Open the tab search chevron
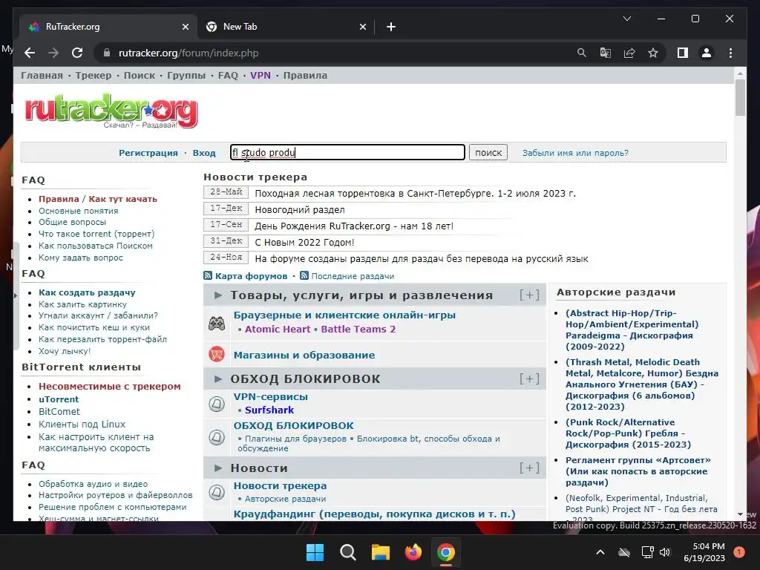Viewport: 760px width, 570px height. tap(626, 19)
